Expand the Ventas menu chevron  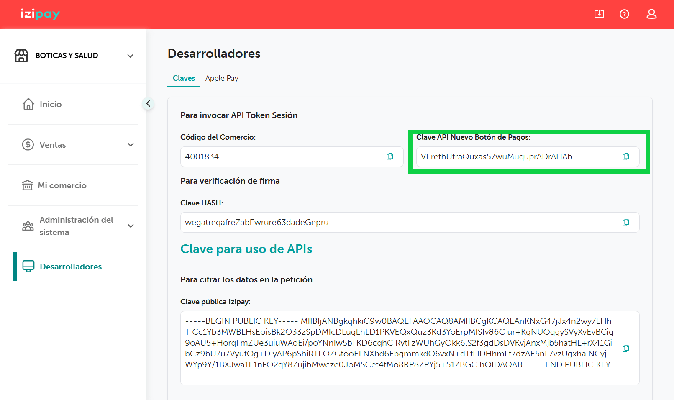pos(131,145)
